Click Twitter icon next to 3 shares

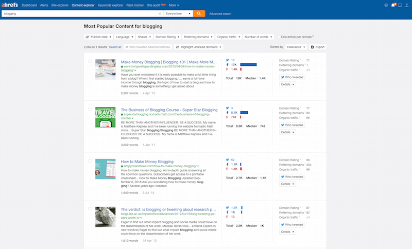tap(227, 108)
